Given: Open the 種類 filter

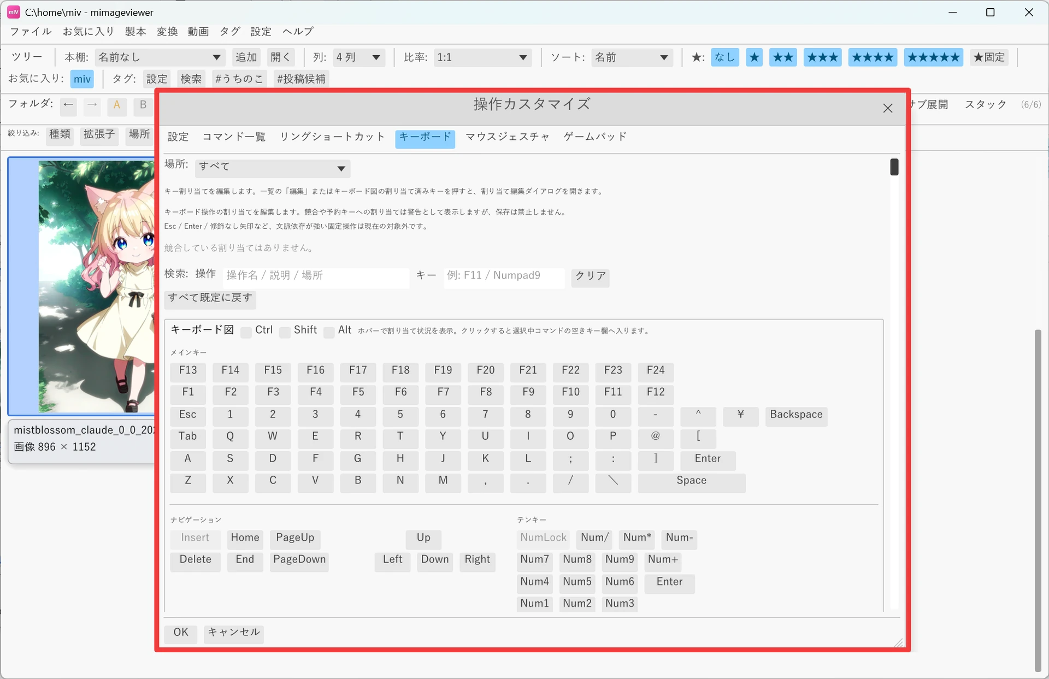Looking at the screenshot, I should pyautogui.click(x=60, y=134).
